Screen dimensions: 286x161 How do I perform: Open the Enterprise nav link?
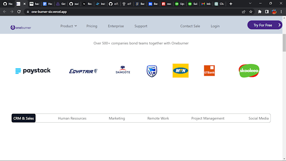click(116, 26)
